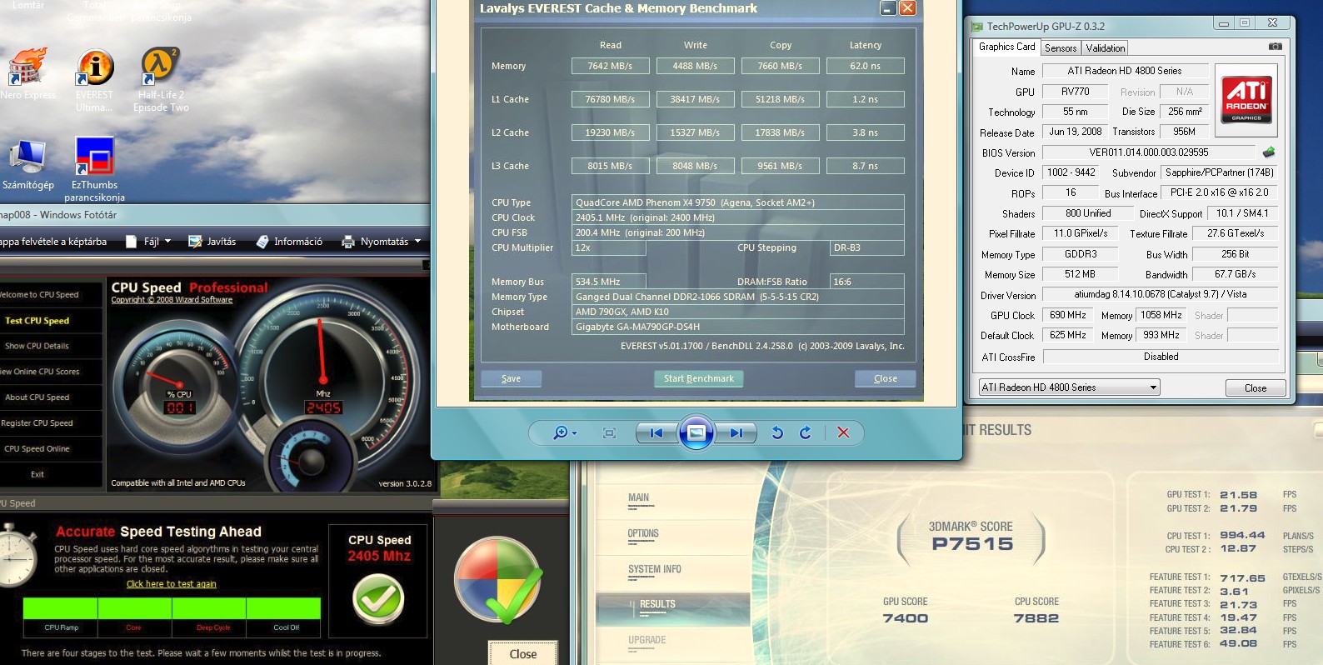Click Save in EVEREST benchmark

[x=511, y=378]
